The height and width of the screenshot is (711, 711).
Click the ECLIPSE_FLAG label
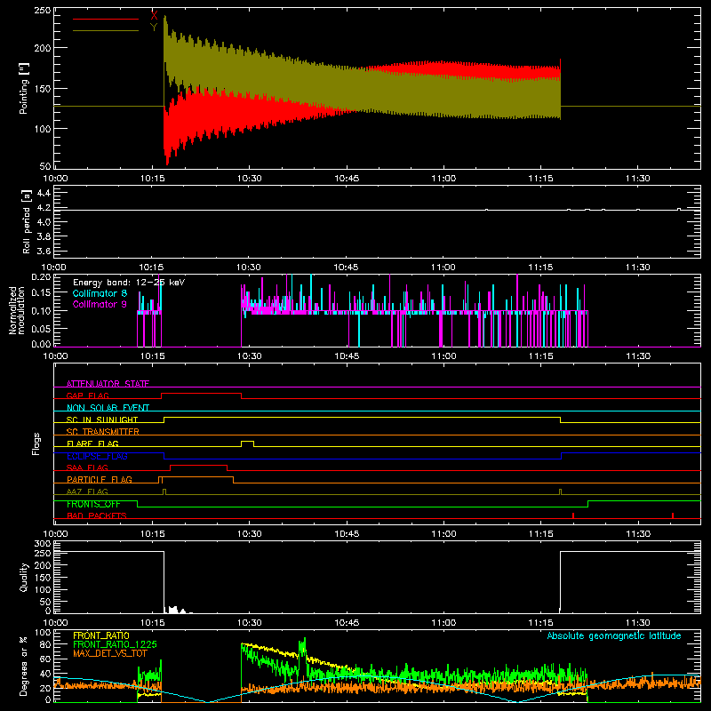point(97,456)
